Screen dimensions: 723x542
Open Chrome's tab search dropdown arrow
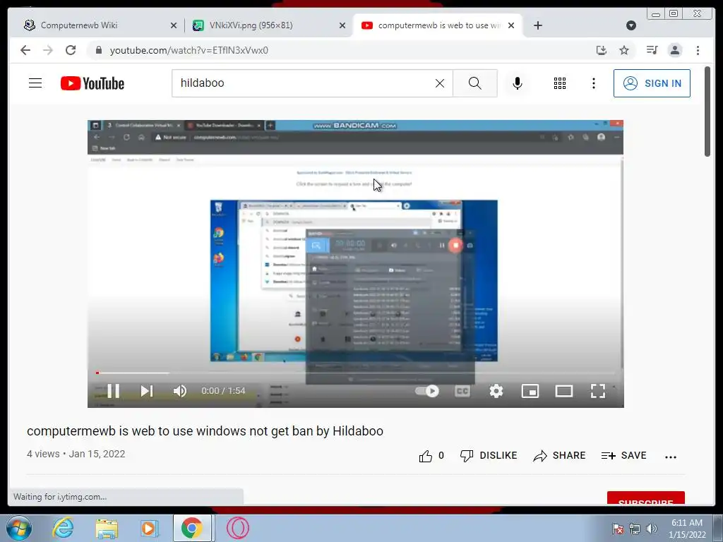tap(631, 25)
